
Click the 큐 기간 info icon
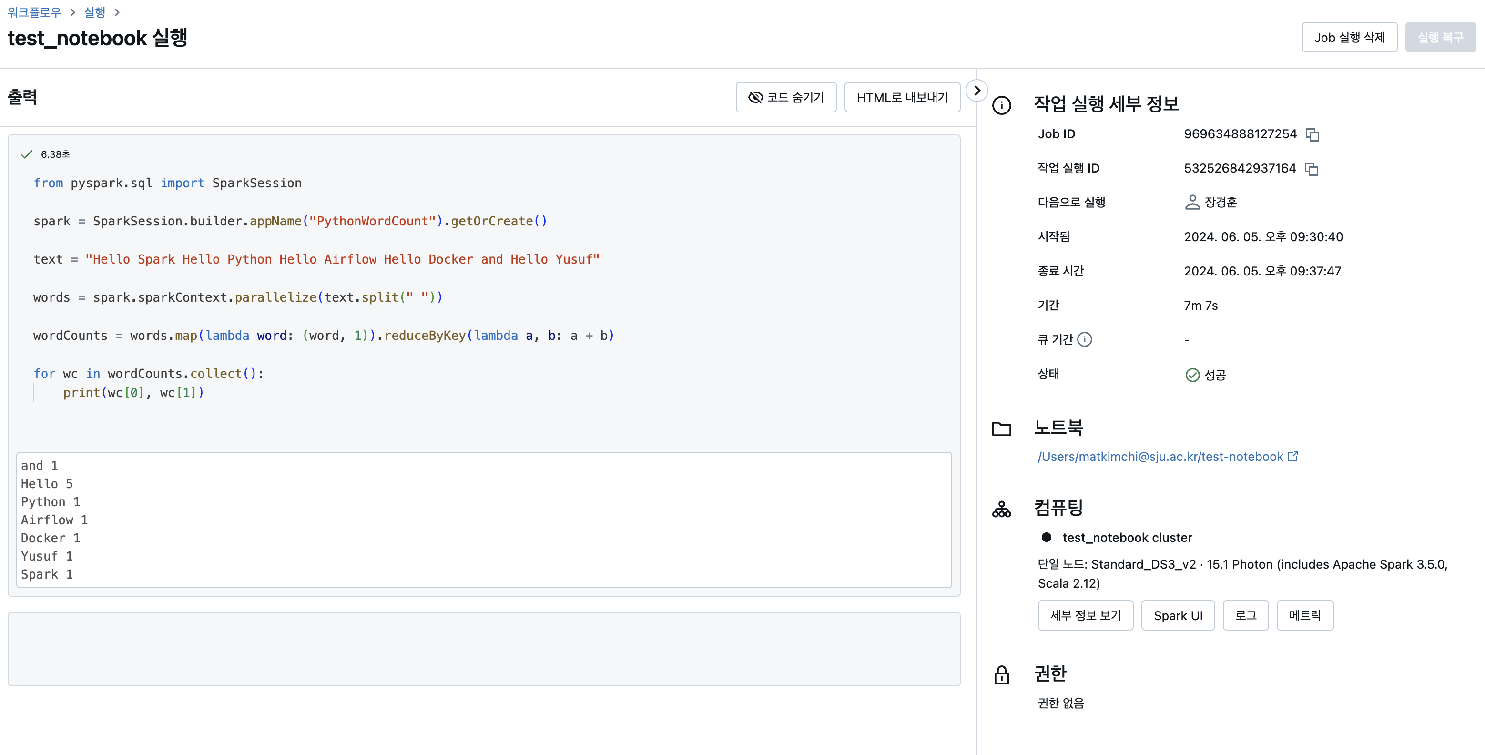point(1084,339)
